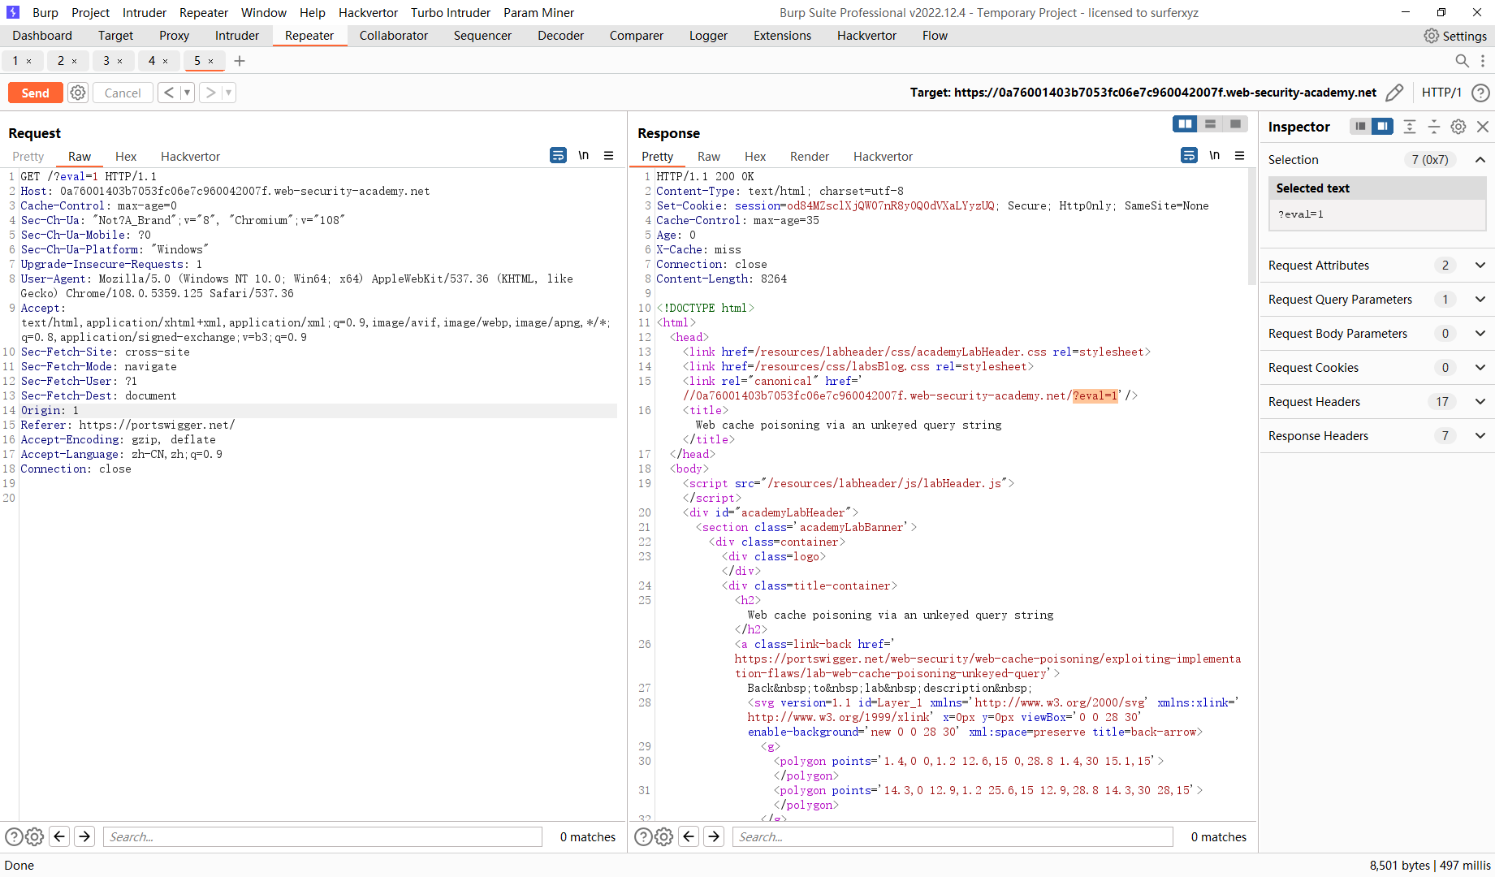Expand all Inspector sections icon
This screenshot has height=877, width=1495.
point(1410,126)
